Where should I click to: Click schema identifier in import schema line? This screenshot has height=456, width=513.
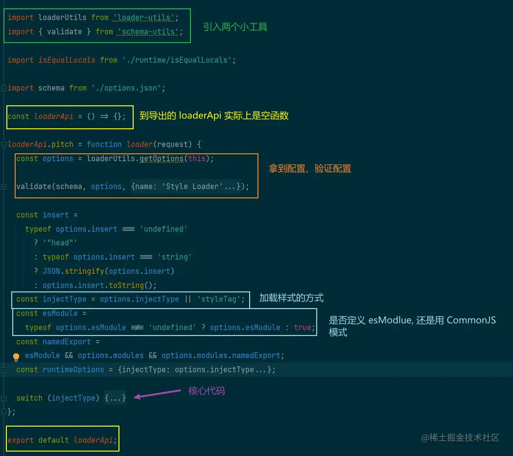51,88
